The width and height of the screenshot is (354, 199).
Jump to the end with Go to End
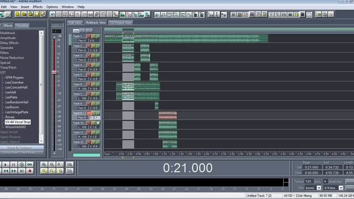22,171
